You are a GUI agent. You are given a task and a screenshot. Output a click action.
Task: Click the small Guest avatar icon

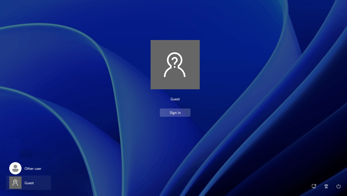click(x=15, y=183)
